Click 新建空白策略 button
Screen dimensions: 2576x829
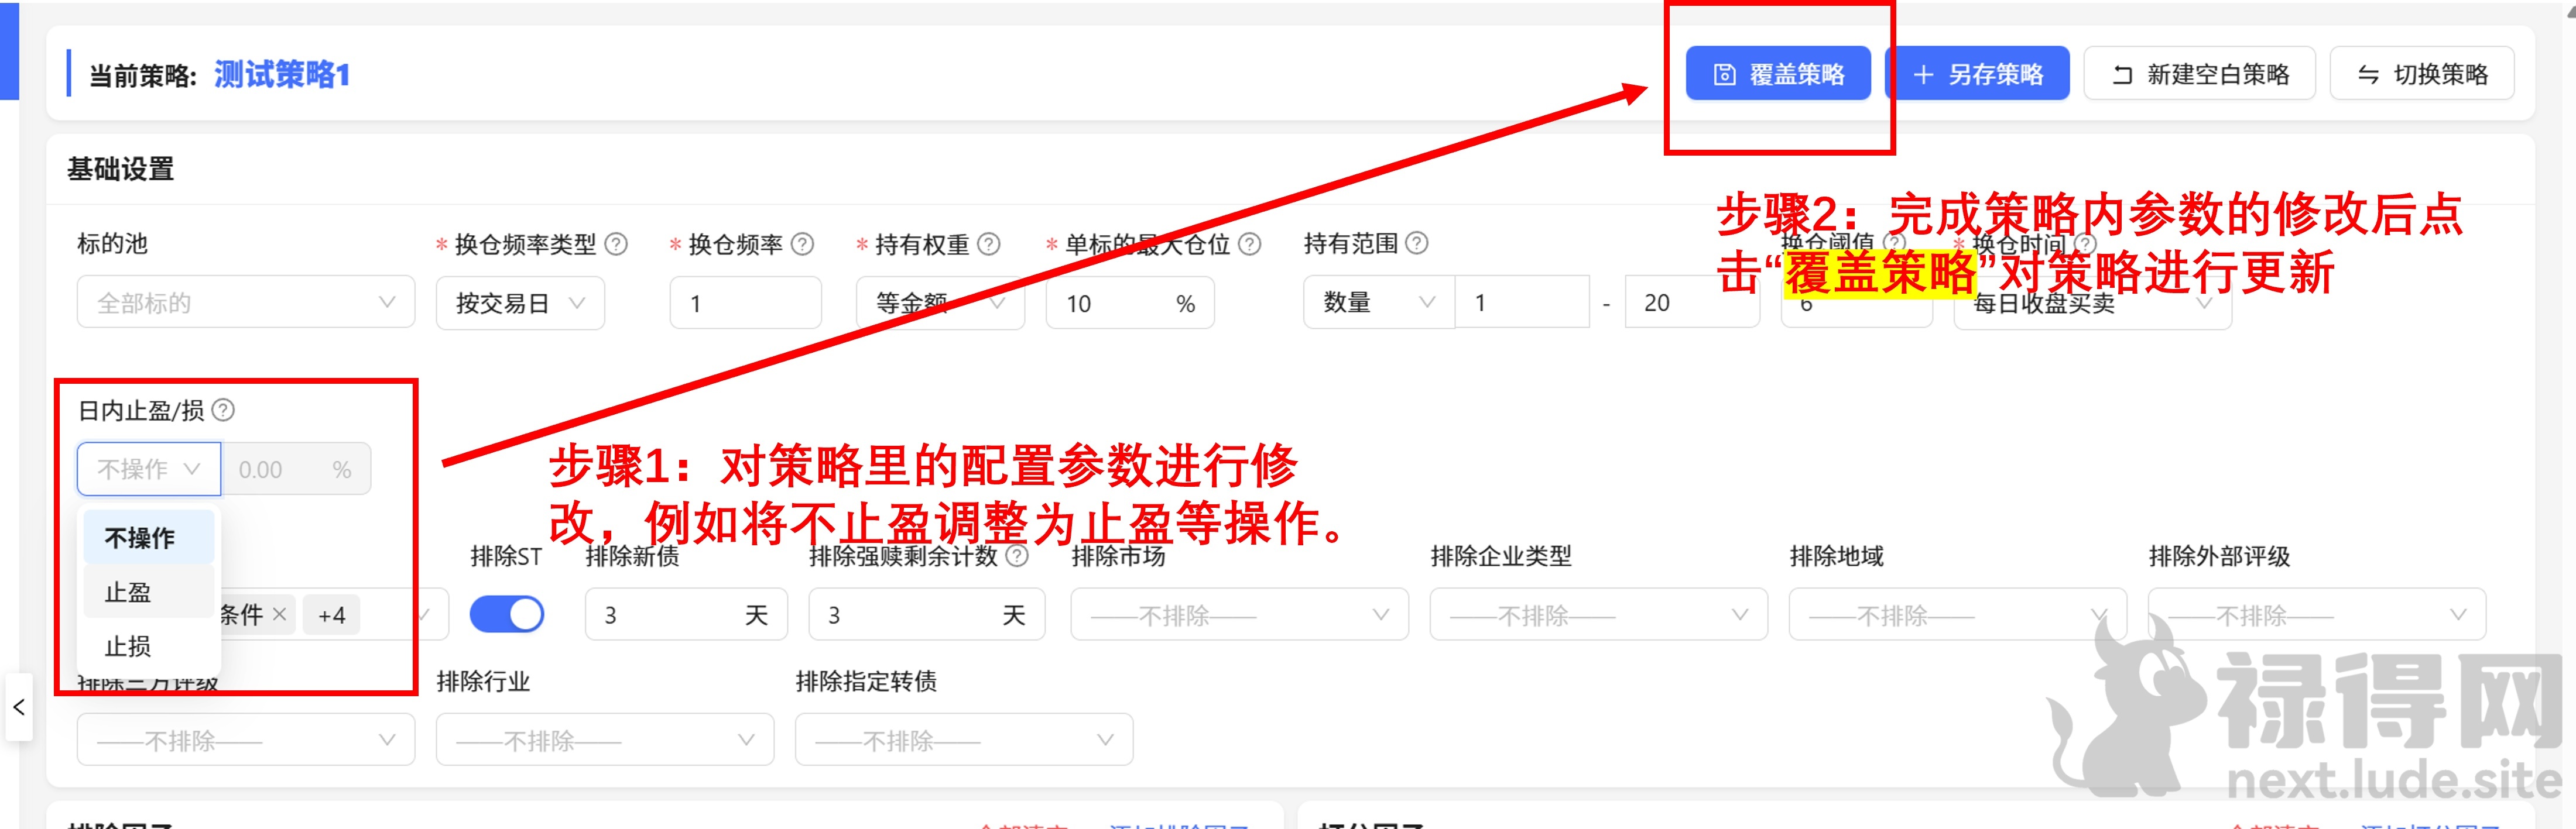[2199, 74]
